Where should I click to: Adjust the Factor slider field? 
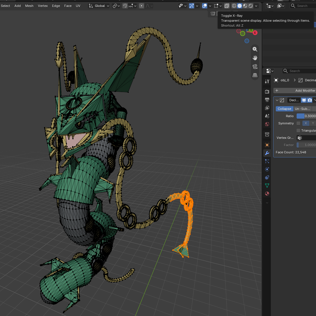pos(306,145)
